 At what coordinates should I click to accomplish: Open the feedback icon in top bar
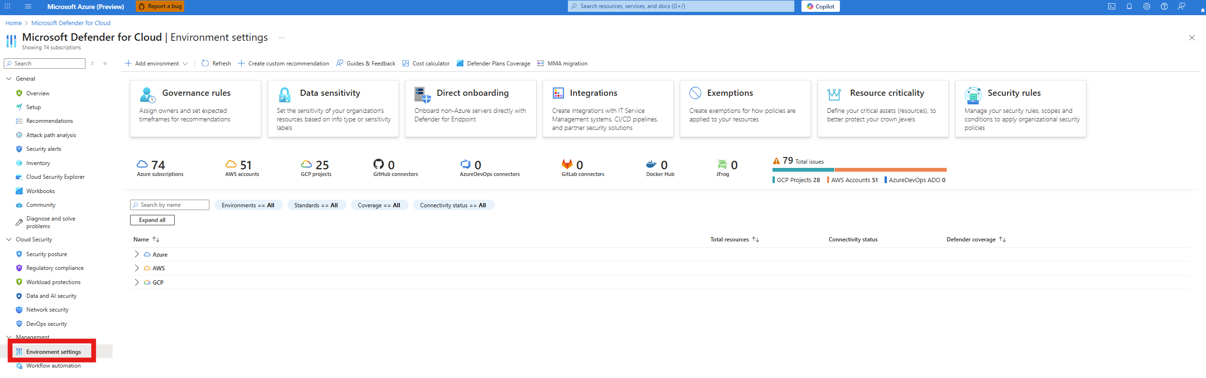click(x=1181, y=7)
